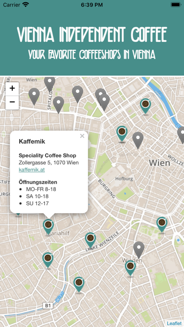The height and width of the screenshot is (327, 184).
Task: Tap the 6:39 PM clock
Action: (x=92, y=5)
